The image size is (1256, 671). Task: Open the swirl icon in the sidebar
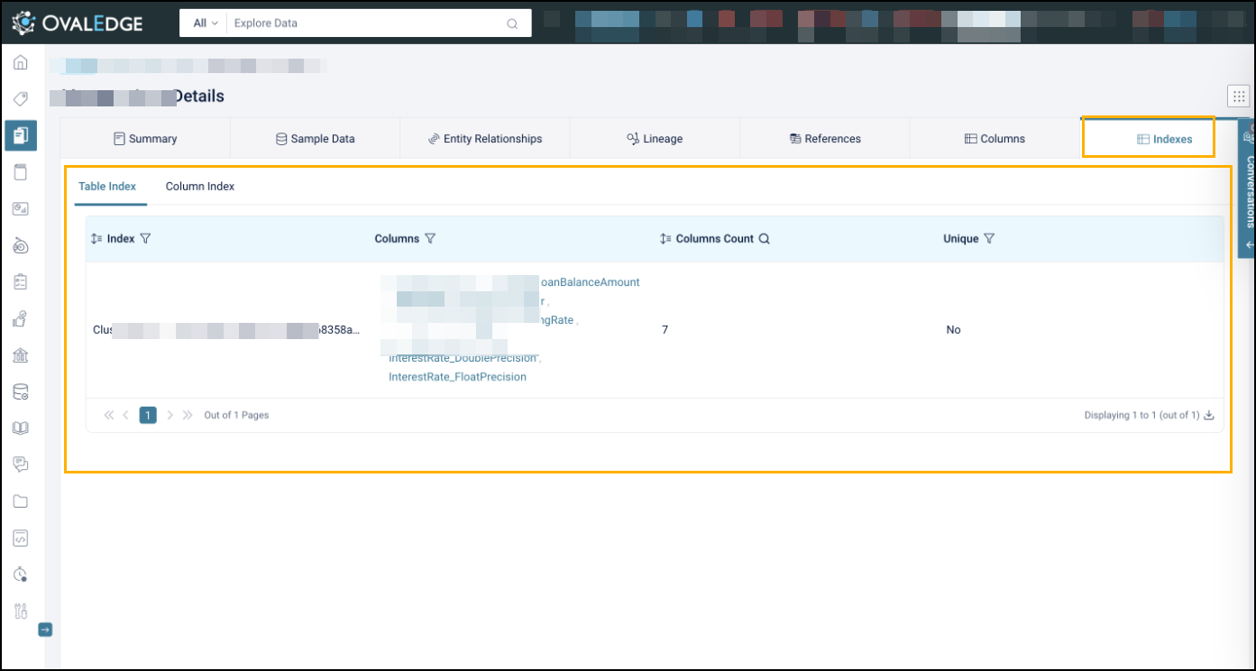21,245
